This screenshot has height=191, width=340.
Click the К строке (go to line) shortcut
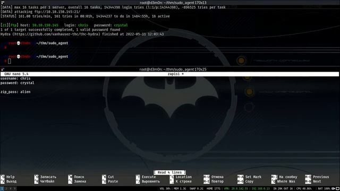[x=181, y=181]
